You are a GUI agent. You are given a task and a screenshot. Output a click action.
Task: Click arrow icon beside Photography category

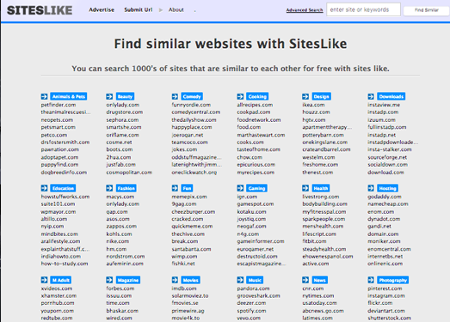pos(371,280)
